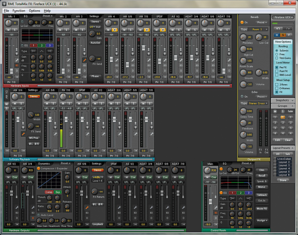Collapse the Layout Presets section
The width and height of the screenshot is (298, 235).
283,148
